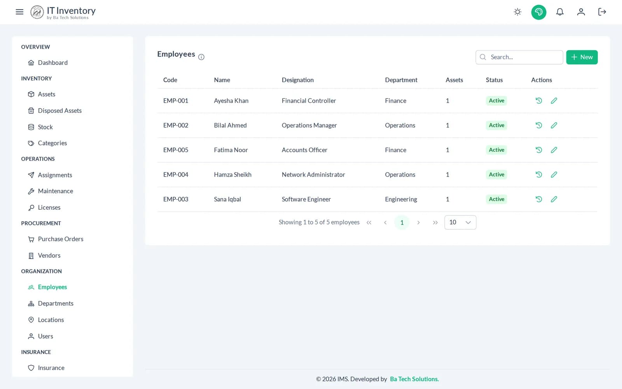The width and height of the screenshot is (622, 389).
Task: Open rows-per-page dropdown showing 10
Action: (x=460, y=223)
